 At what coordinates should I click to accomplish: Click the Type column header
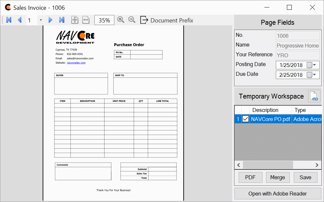pyautogui.click(x=300, y=110)
